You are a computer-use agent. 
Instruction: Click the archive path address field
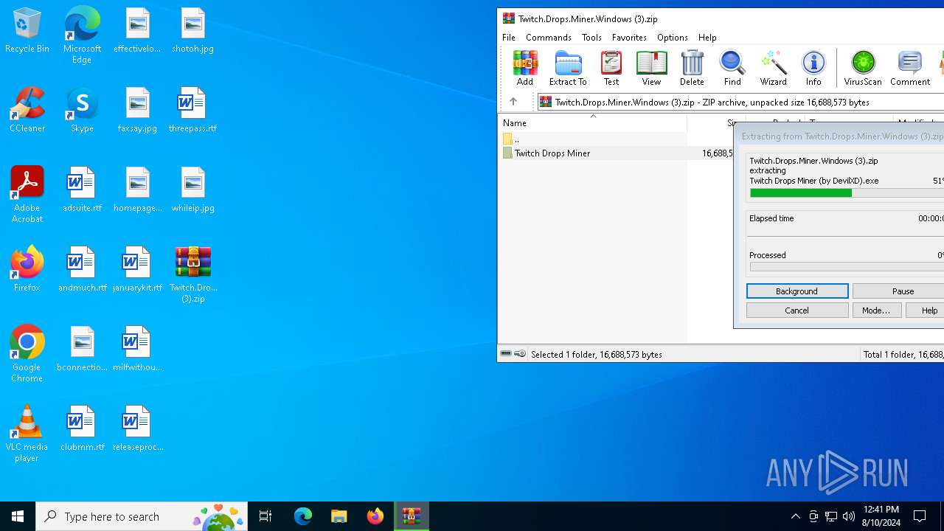[740, 102]
